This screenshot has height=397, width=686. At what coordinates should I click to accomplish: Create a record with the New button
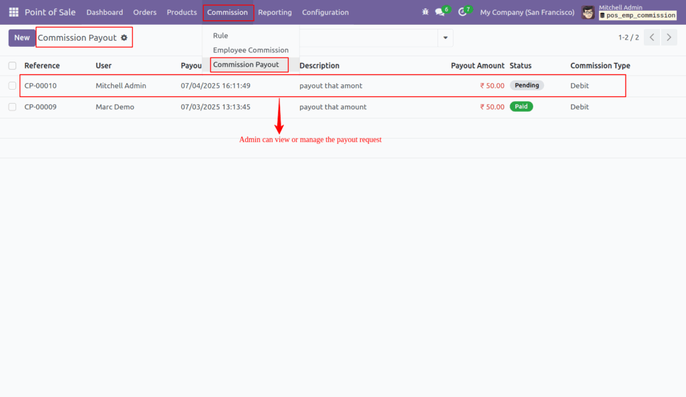(x=21, y=37)
